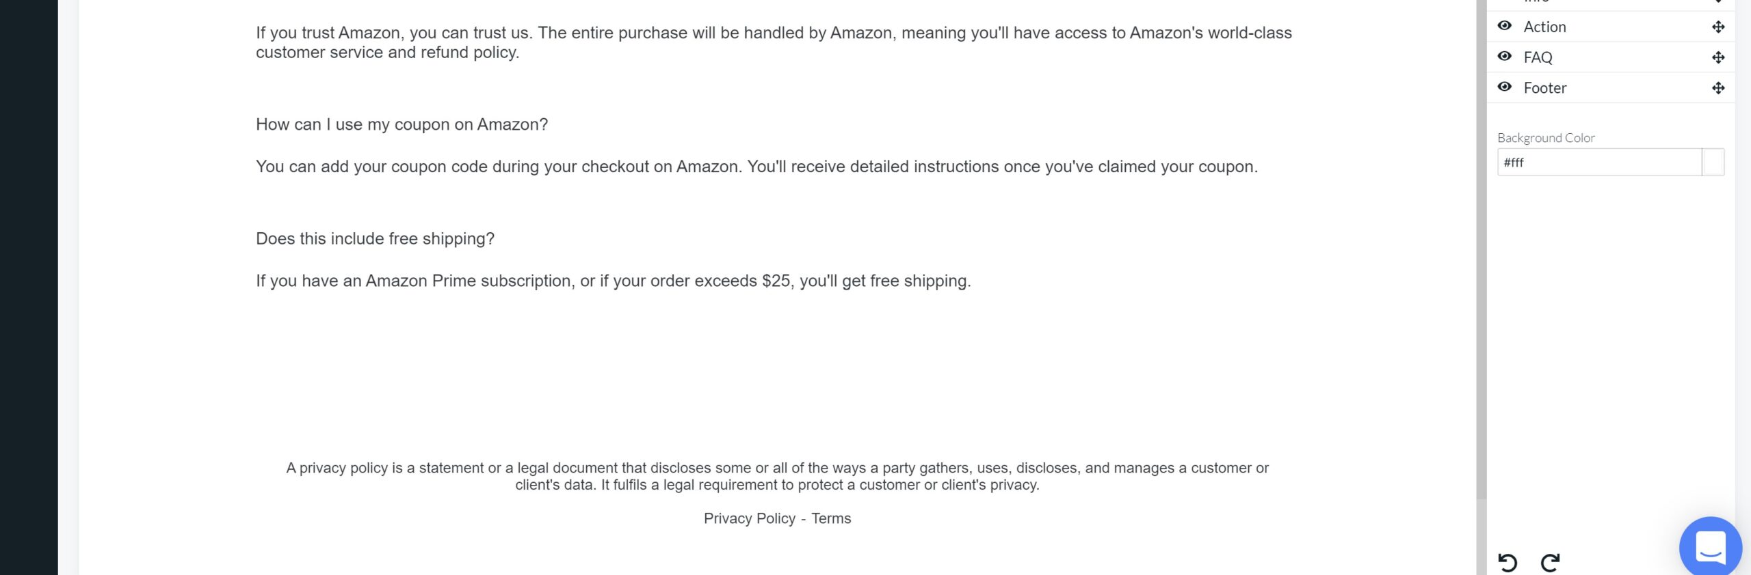Viewport: 1751px width, 575px height.
Task: Toggle visibility of the FAQ section
Action: [x=1505, y=57]
